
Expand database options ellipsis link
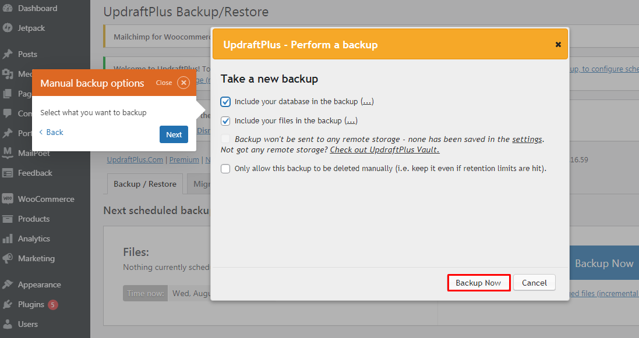click(367, 101)
